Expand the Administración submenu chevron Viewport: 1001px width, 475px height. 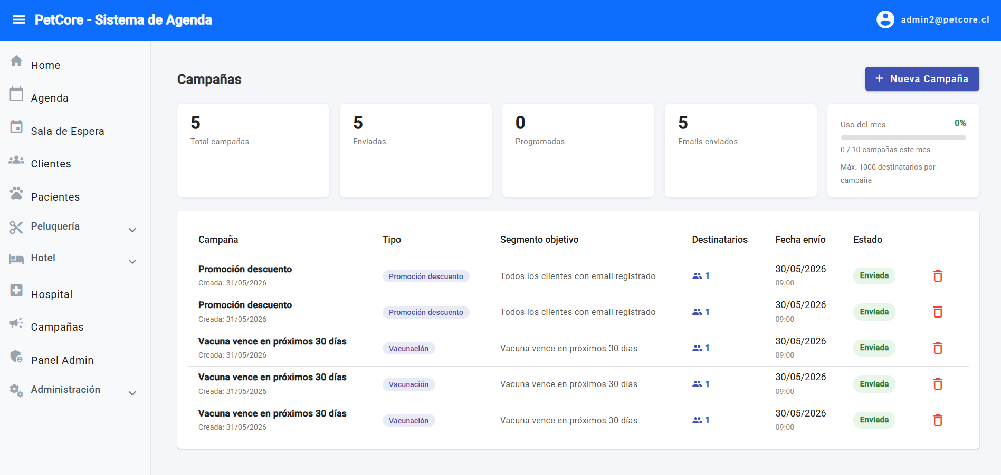pyautogui.click(x=132, y=393)
